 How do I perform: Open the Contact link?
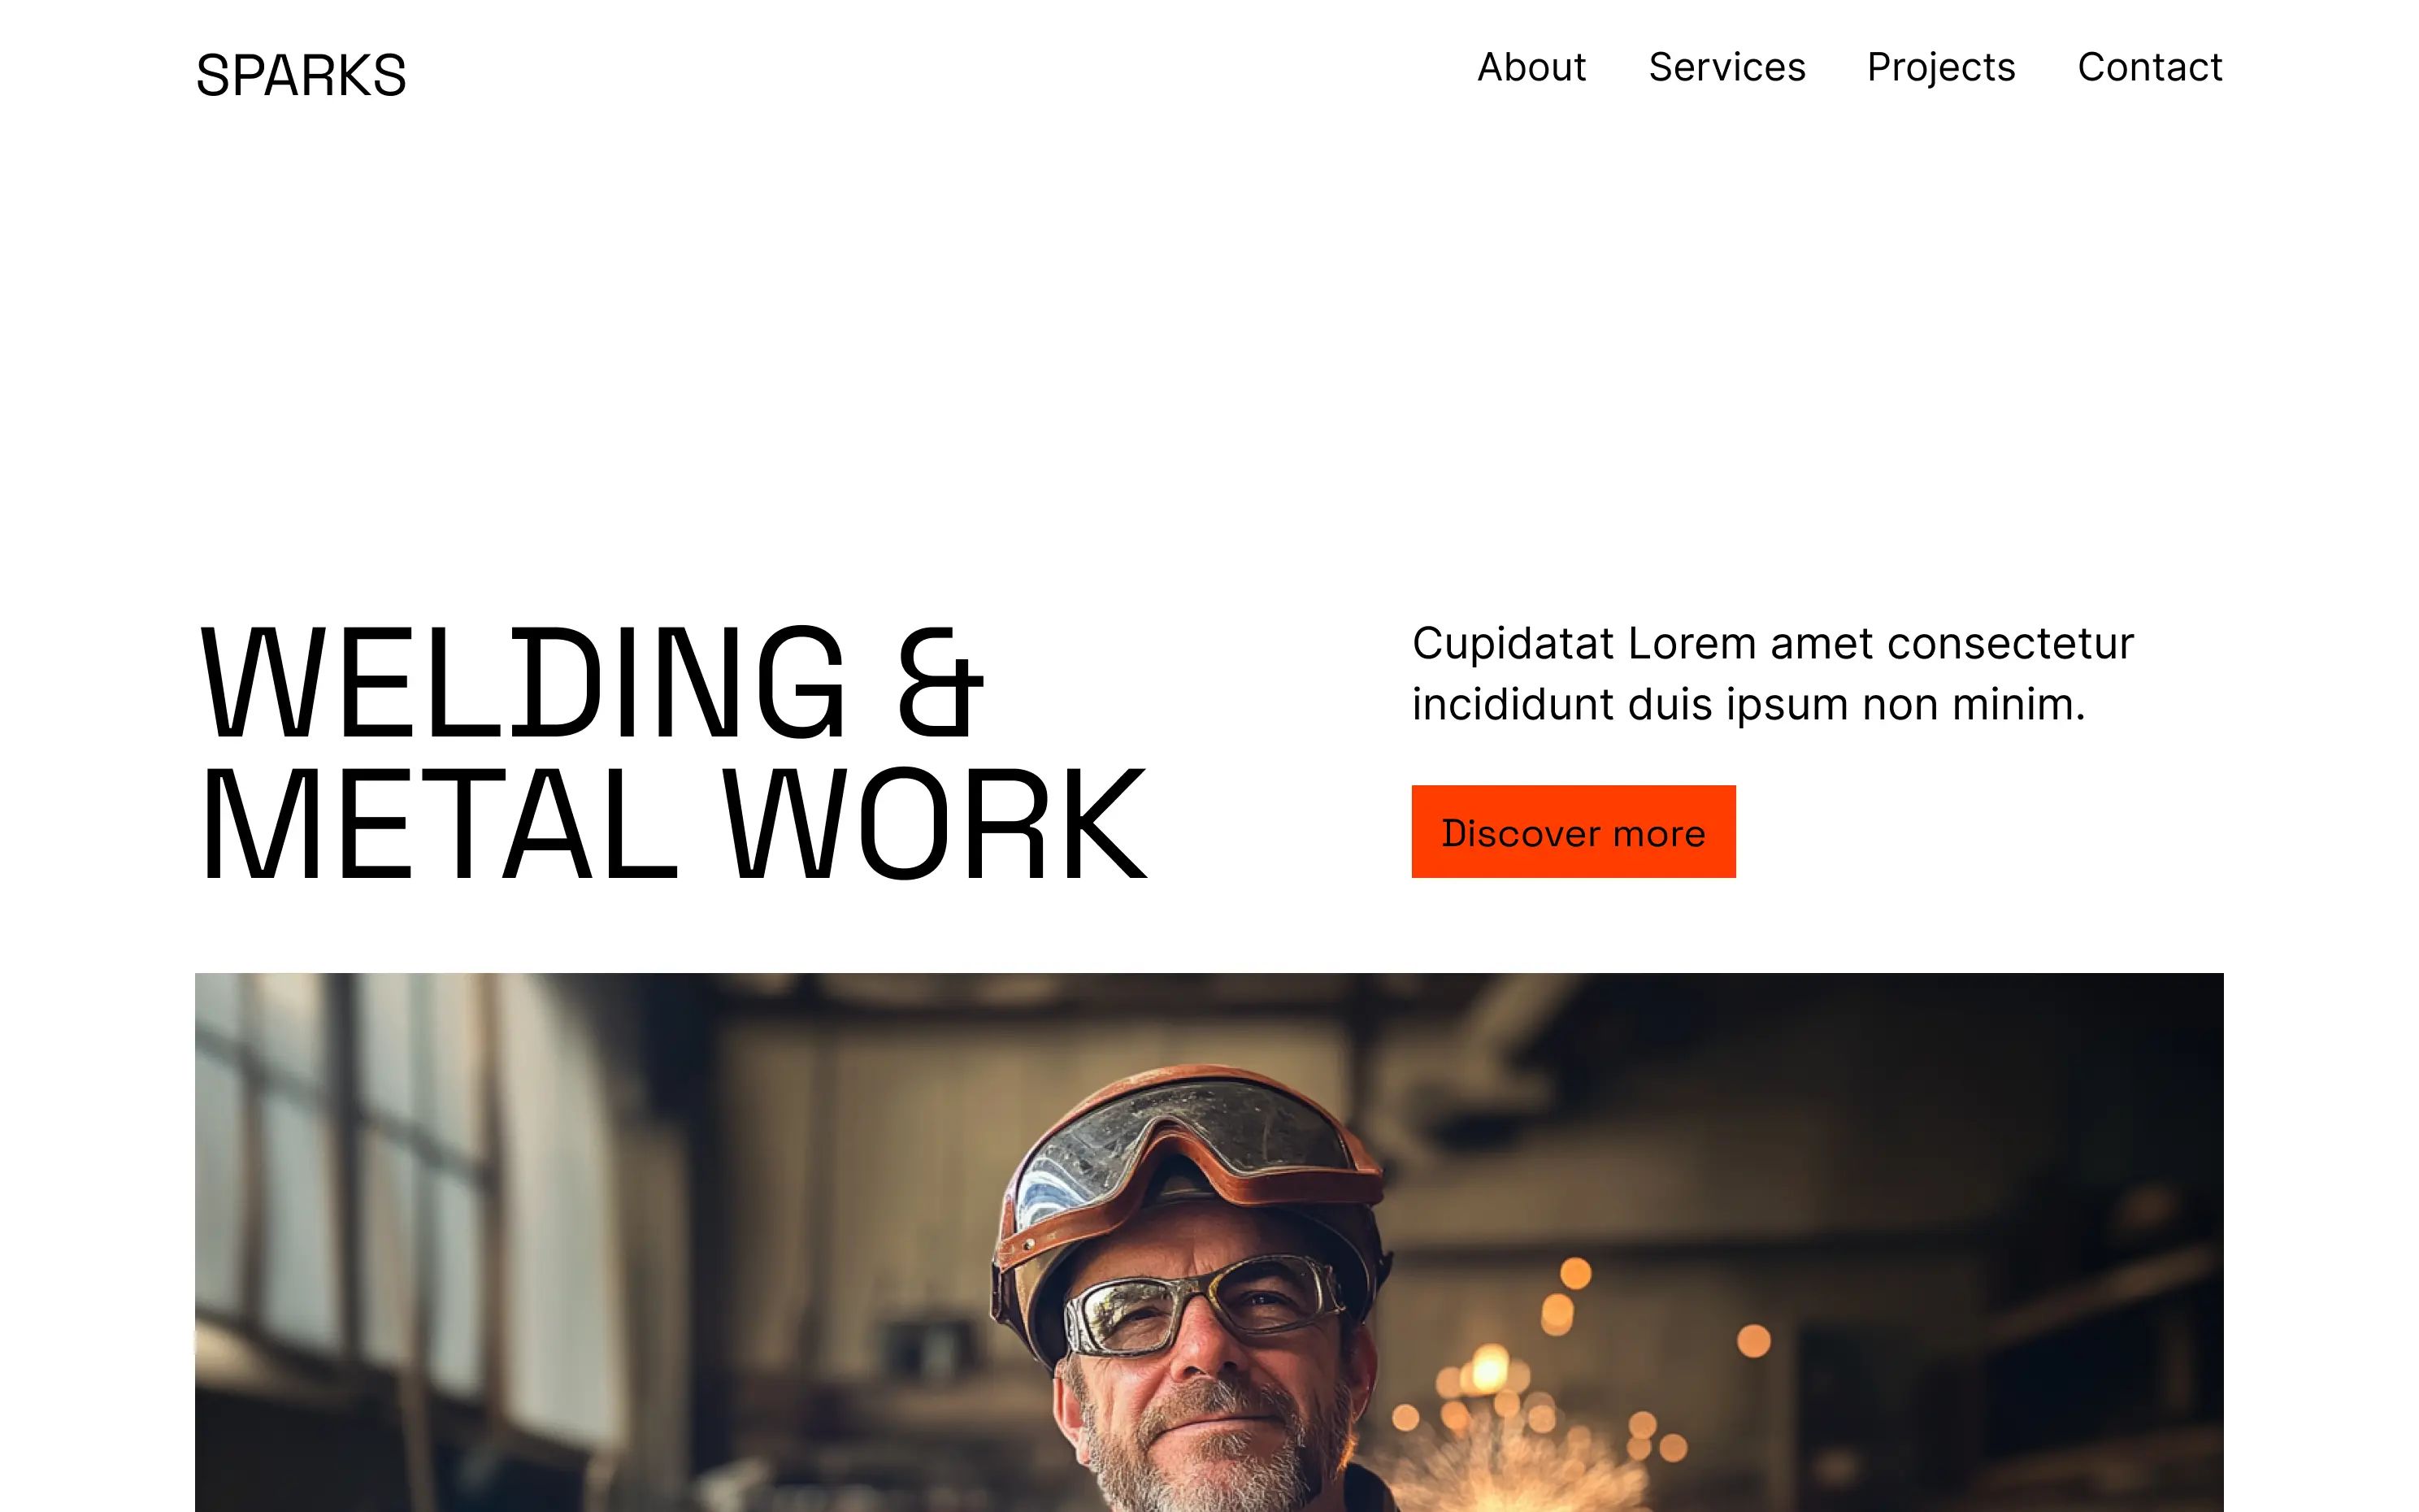pos(2149,67)
